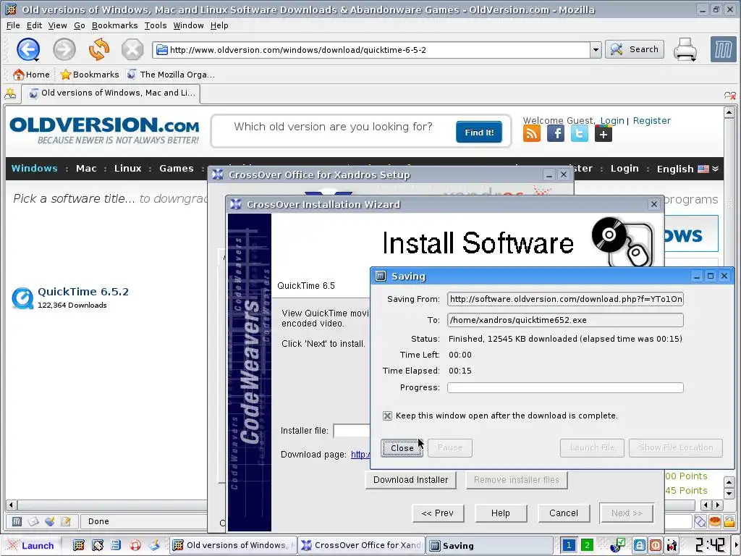
Task: Select the Old versions of Windows browser tab
Action: (111, 93)
